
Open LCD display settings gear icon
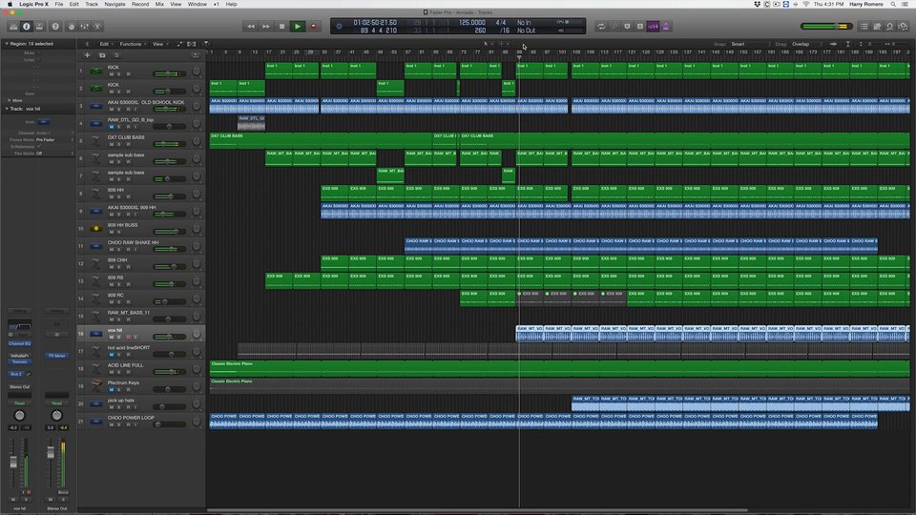coord(340,27)
